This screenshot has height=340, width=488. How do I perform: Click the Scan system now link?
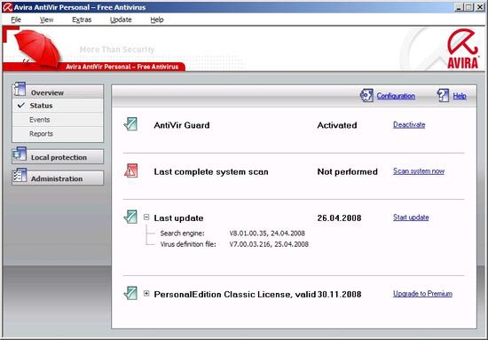point(419,171)
